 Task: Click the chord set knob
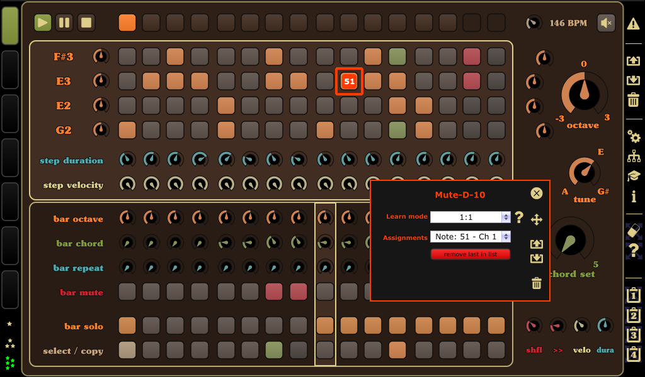tap(571, 241)
